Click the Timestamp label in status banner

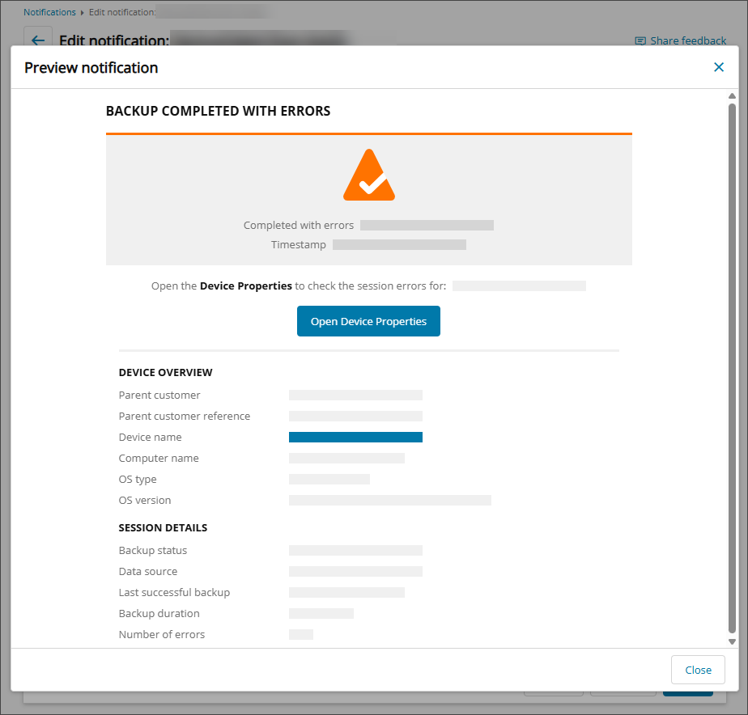pyautogui.click(x=298, y=244)
